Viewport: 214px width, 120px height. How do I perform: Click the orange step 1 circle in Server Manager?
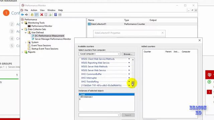(x=6, y=13)
